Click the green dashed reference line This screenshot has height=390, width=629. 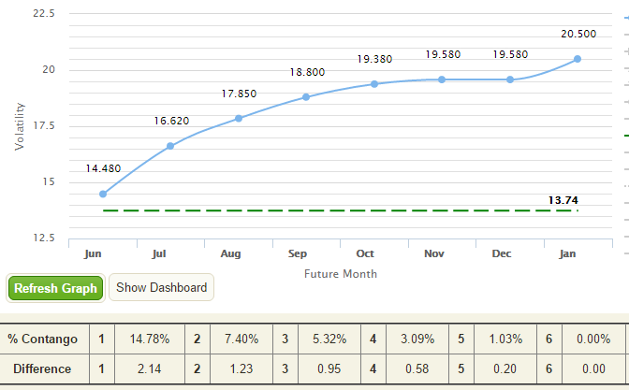click(x=340, y=210)
